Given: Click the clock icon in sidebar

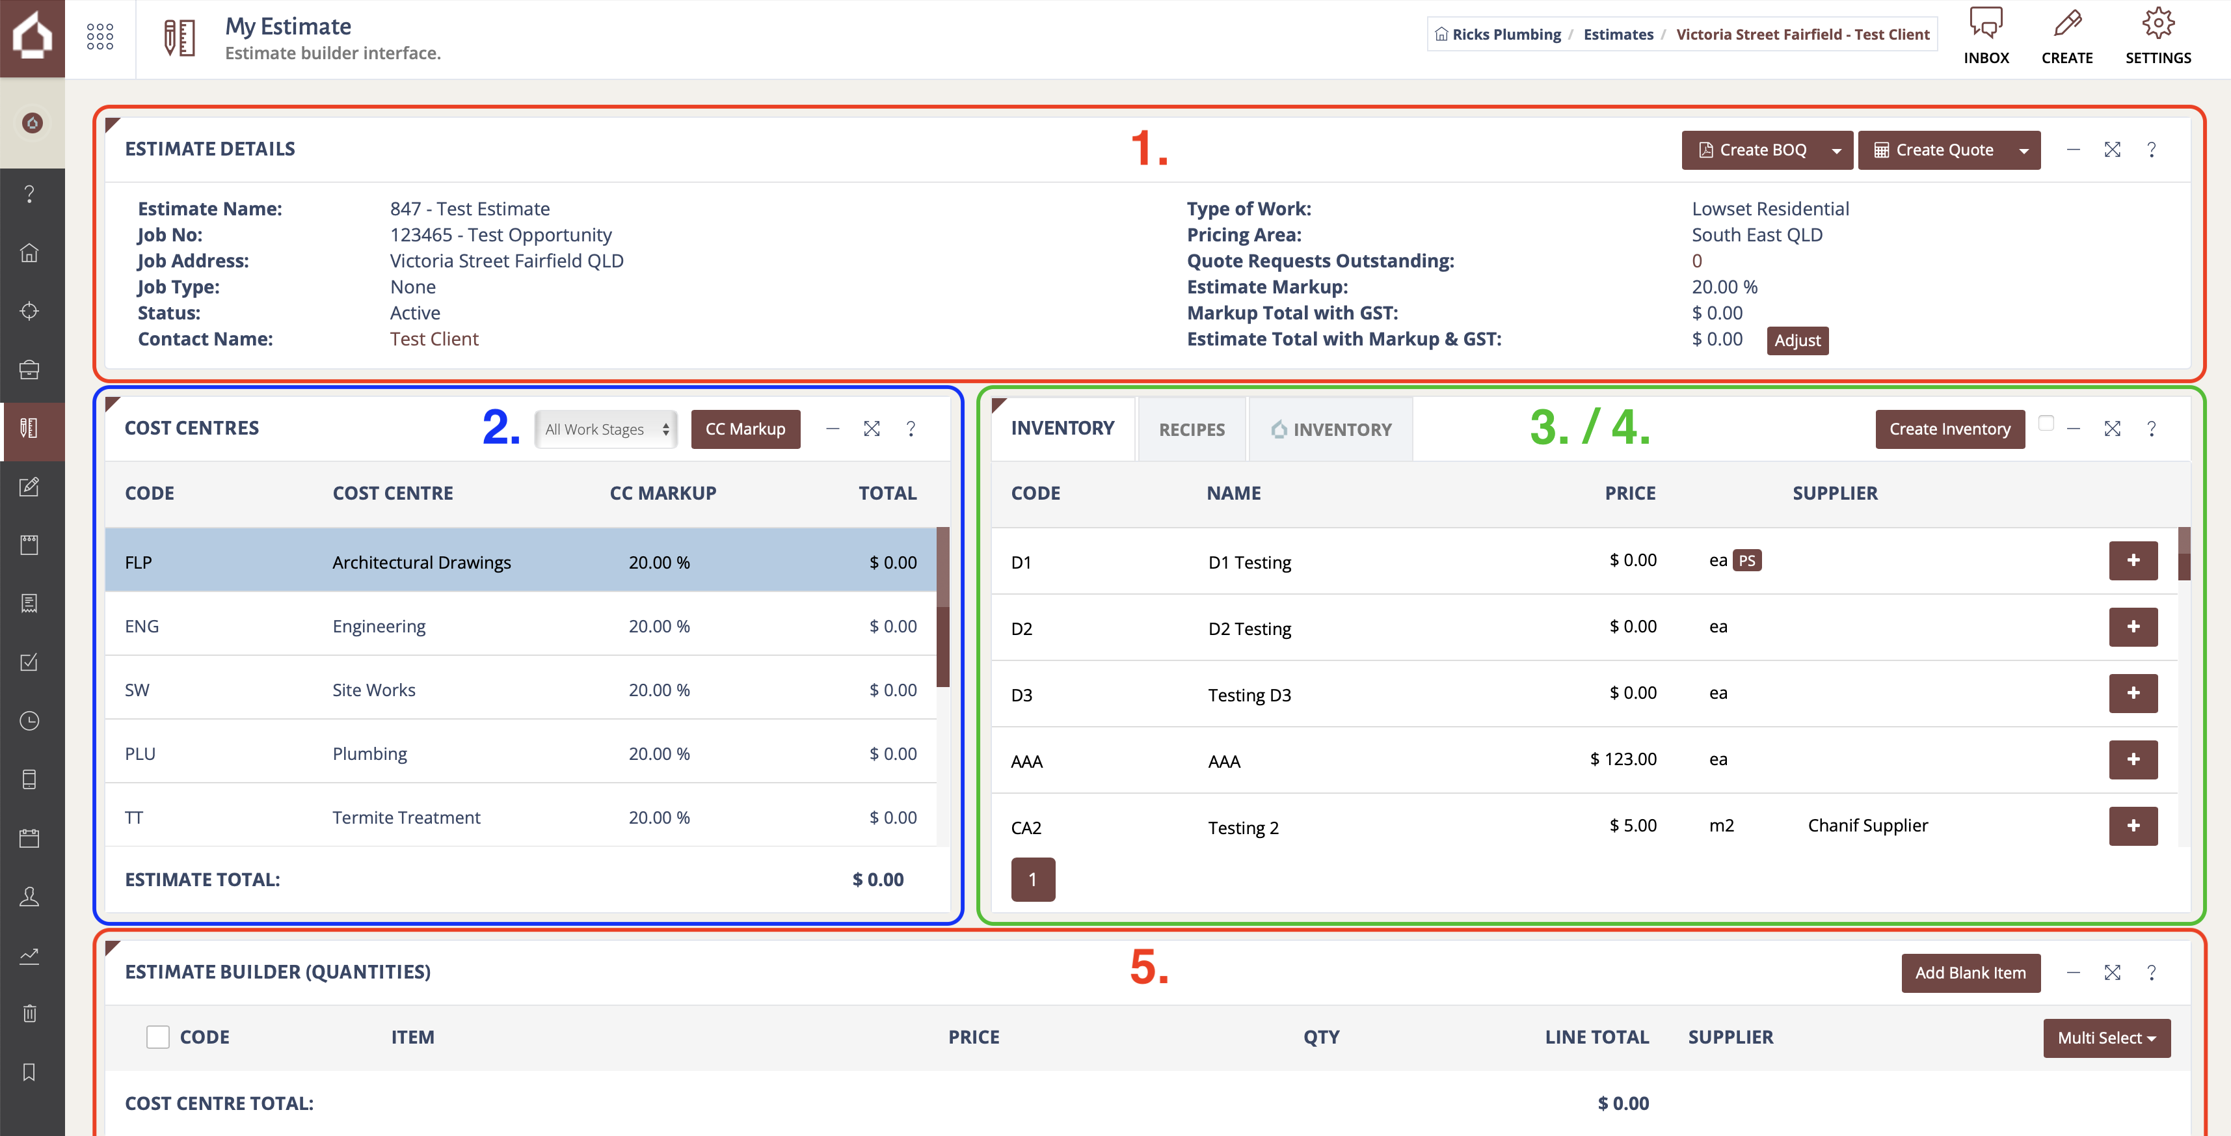Looking at the screenshot, I should (29, 721).
